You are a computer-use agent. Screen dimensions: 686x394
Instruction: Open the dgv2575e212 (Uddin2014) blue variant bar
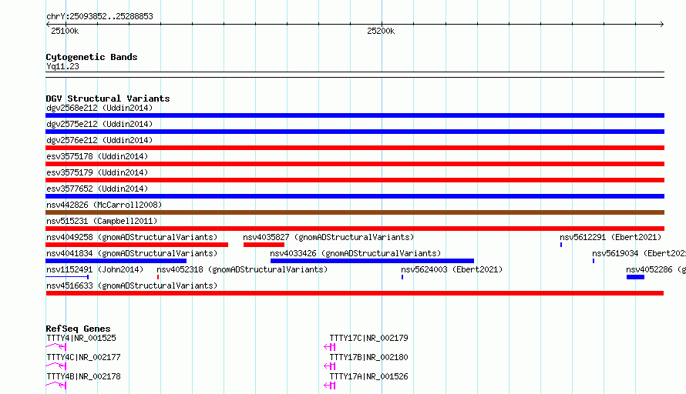(x=355, y=132)
